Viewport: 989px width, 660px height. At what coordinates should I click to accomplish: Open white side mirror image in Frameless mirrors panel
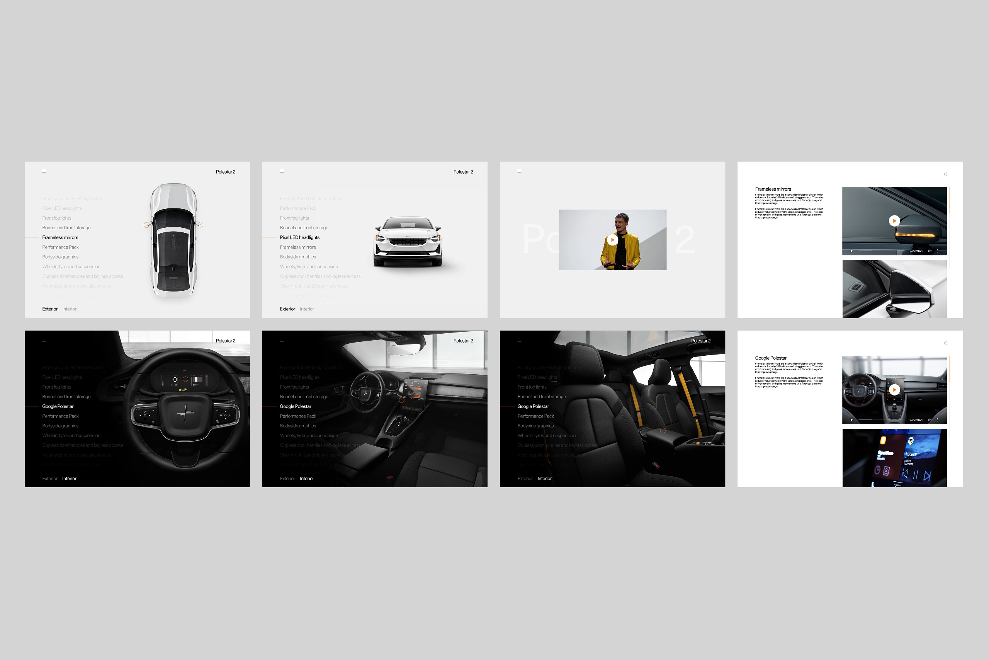click(894, 289)
